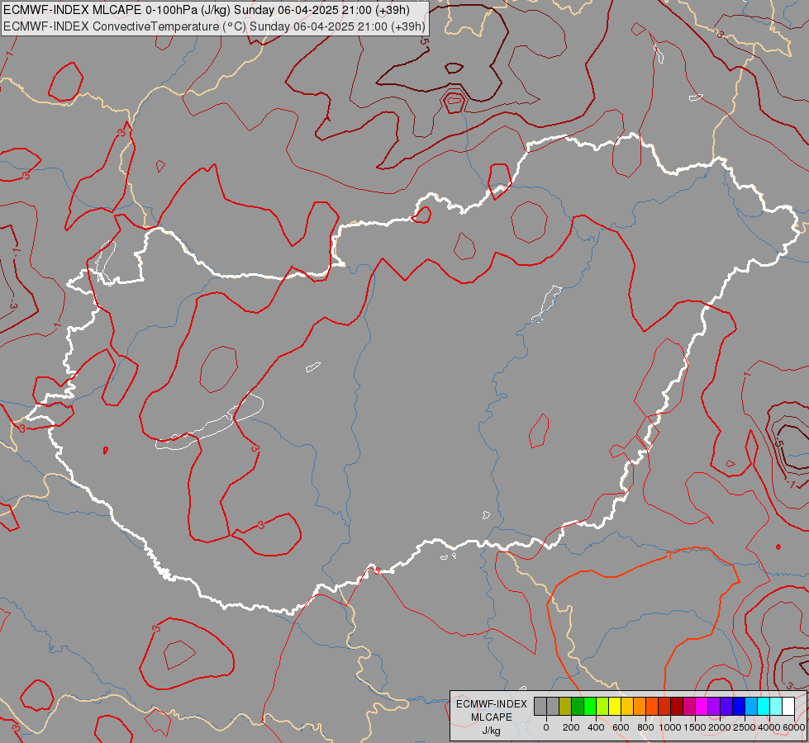Viewport: 809px width, 743px height.
Task: Click the light cyan swatch left of 6000
Action: 775,707
